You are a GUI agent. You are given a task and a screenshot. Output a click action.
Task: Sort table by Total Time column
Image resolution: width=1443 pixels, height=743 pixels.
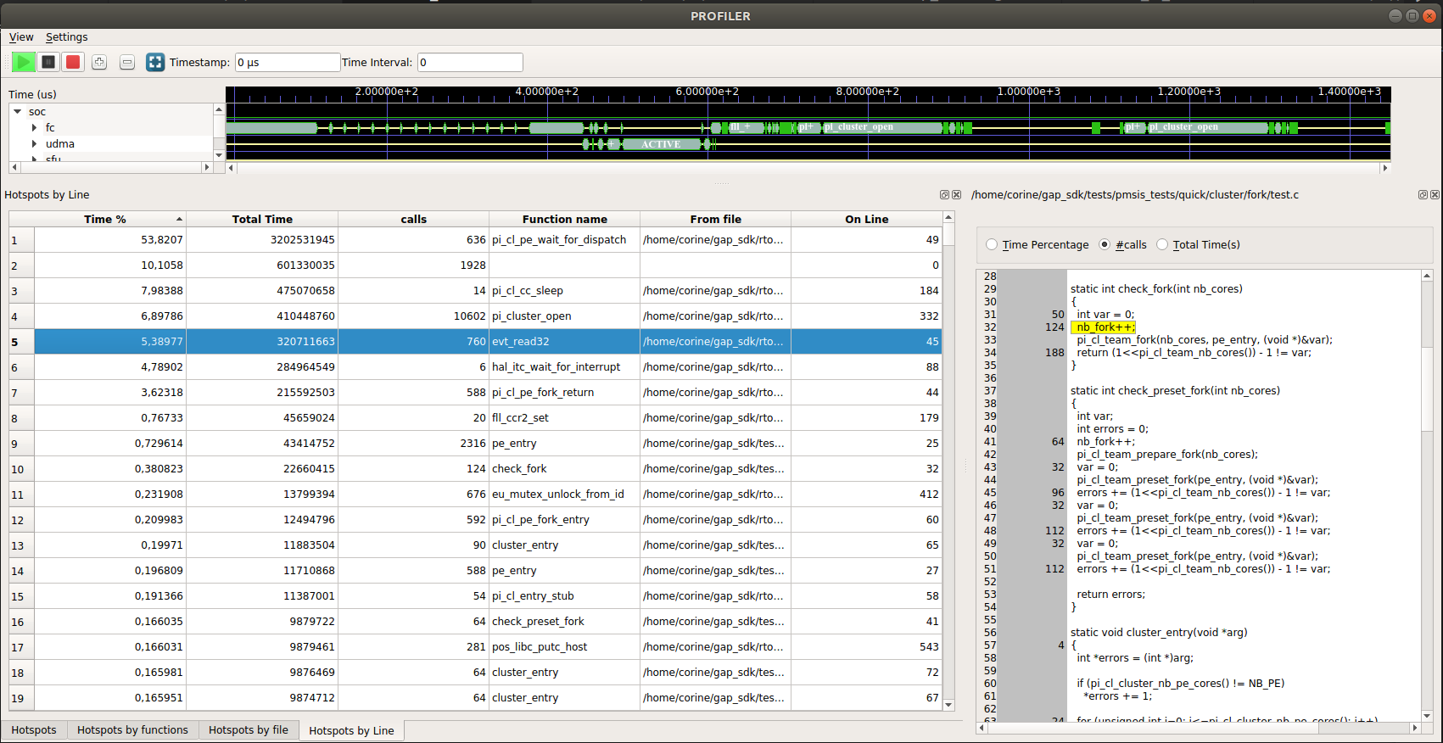(262, 219)
